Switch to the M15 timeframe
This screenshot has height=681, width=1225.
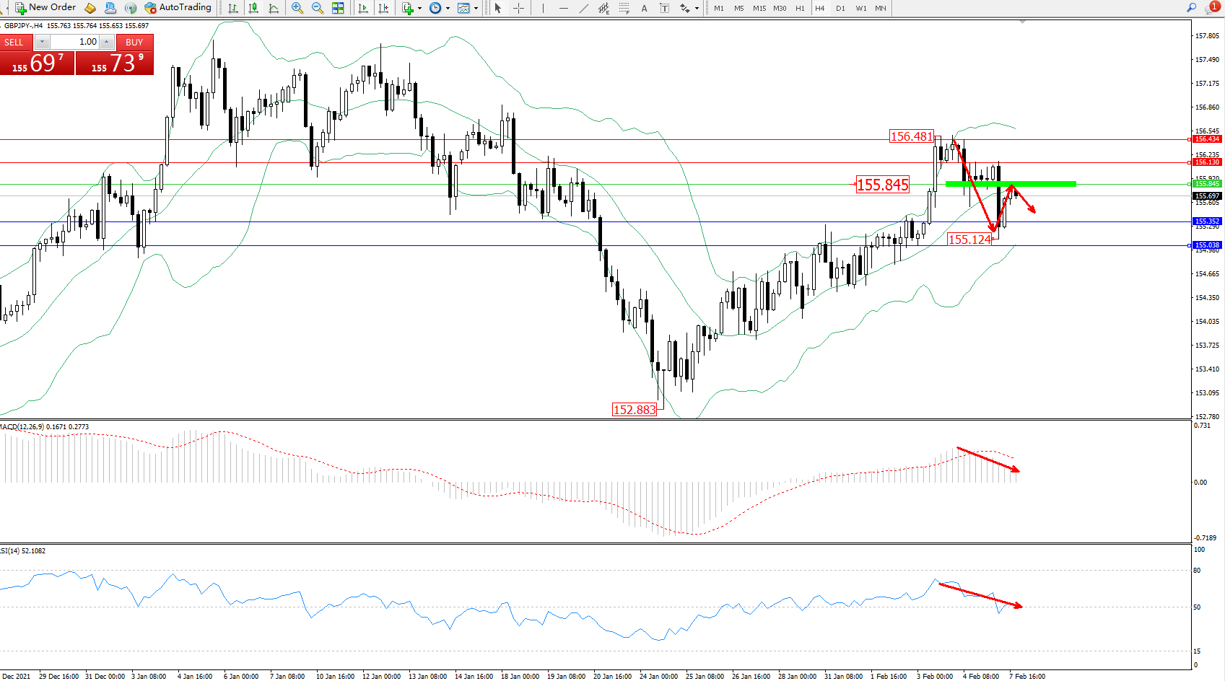point(759,9)
